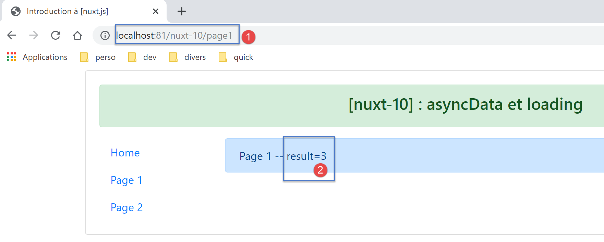View site information icon in address bar

pos(105,35)
